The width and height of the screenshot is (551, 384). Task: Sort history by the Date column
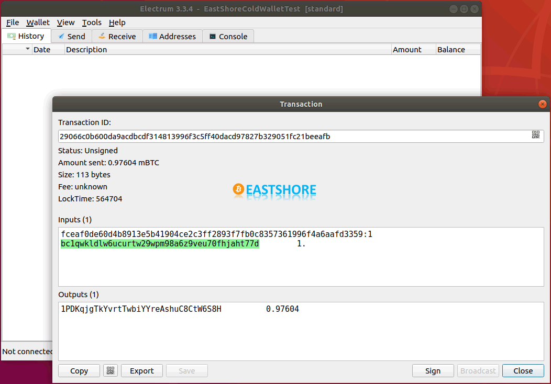point(49,50)
